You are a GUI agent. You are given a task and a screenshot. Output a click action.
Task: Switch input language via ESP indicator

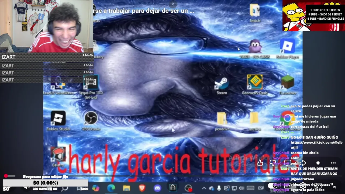tap(261, 188)
